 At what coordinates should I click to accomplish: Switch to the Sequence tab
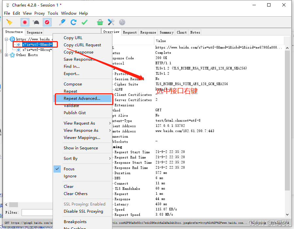point(35,32)
